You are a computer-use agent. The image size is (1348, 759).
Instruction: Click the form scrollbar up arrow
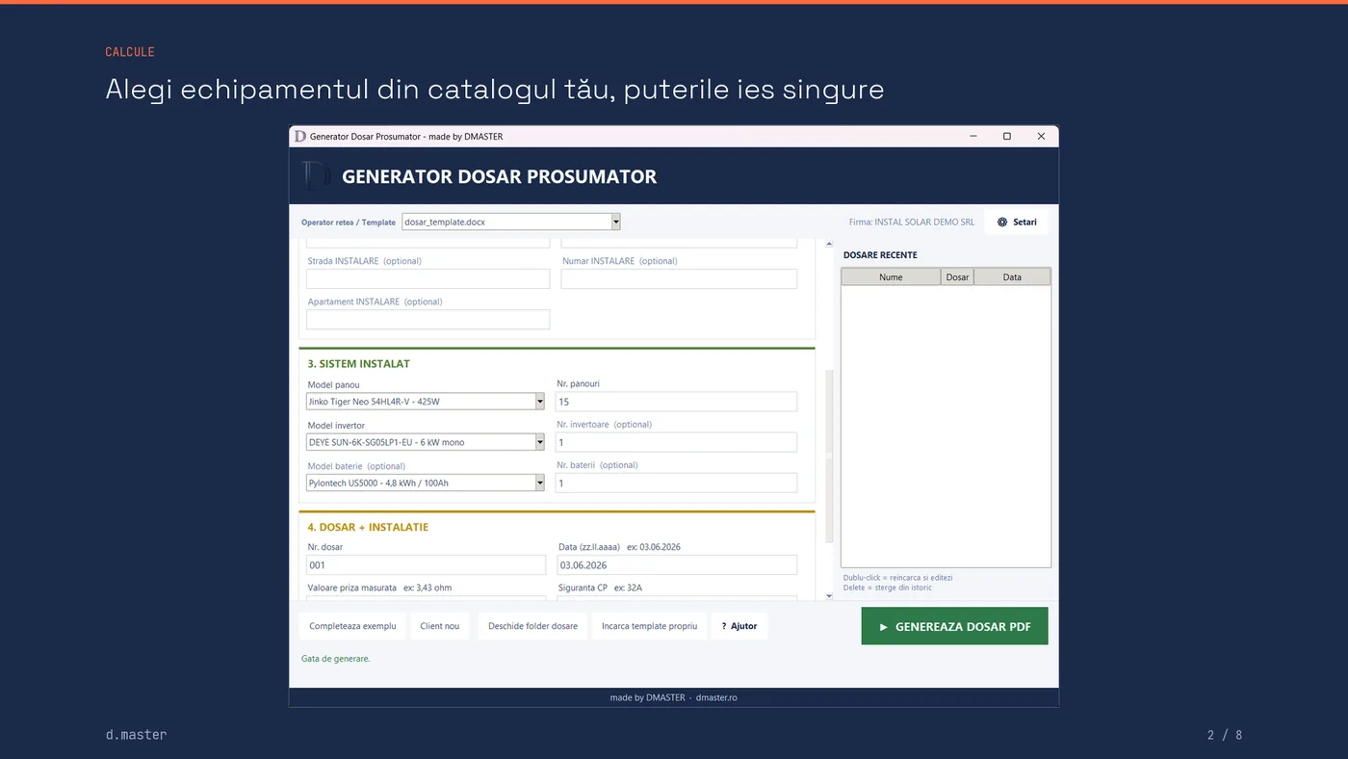[829, 244]
